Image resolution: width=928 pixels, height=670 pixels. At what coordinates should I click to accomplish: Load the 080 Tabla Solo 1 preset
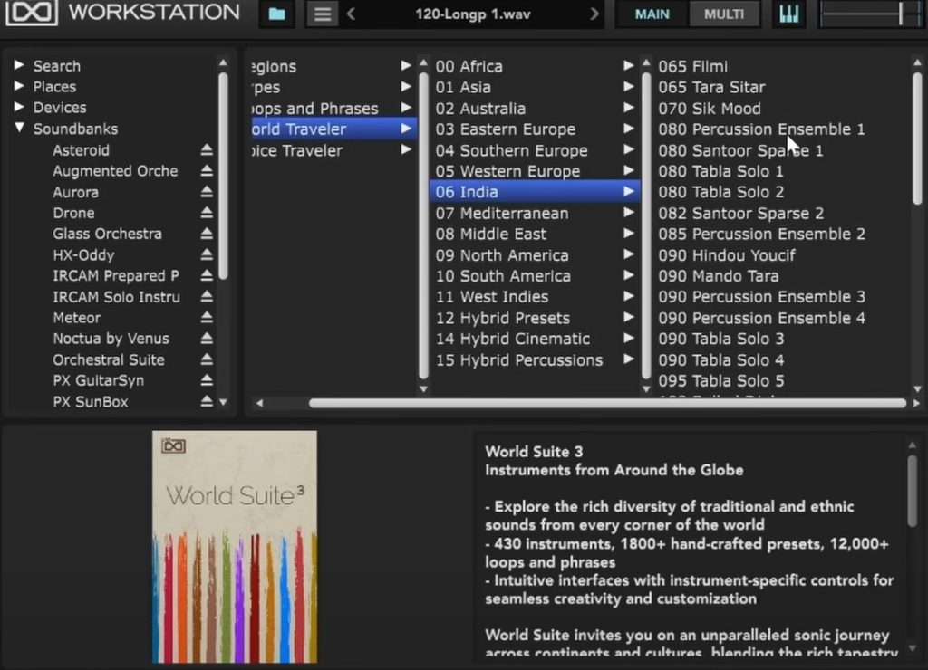pos(720,171)
